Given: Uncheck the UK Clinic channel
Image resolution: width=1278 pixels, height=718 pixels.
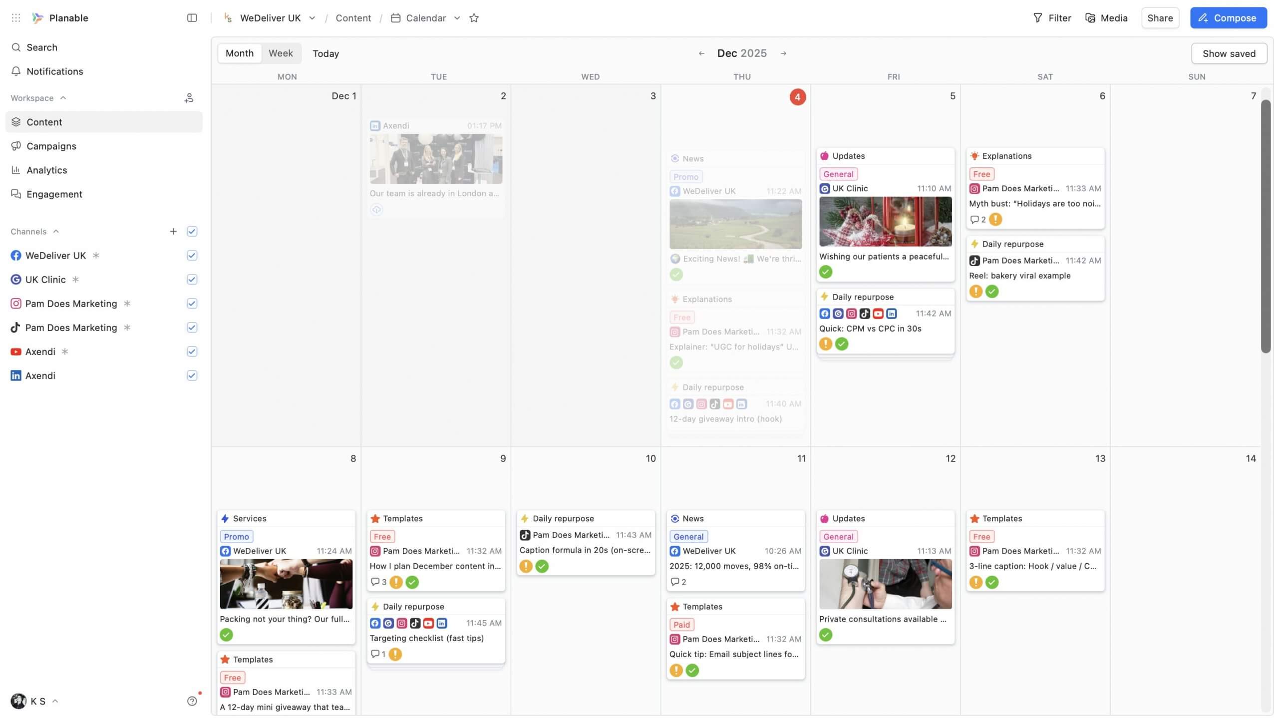Looking at the screenshot, I should pyautogui.click(x=192, y=279).
